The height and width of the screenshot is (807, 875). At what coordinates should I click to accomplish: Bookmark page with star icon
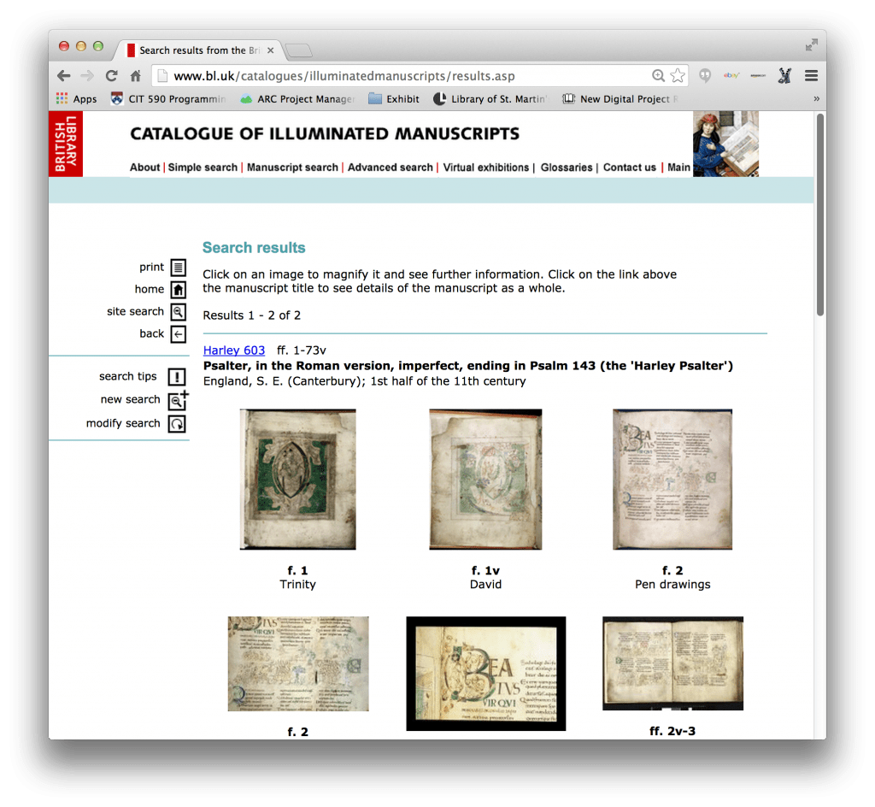(678, 75)
